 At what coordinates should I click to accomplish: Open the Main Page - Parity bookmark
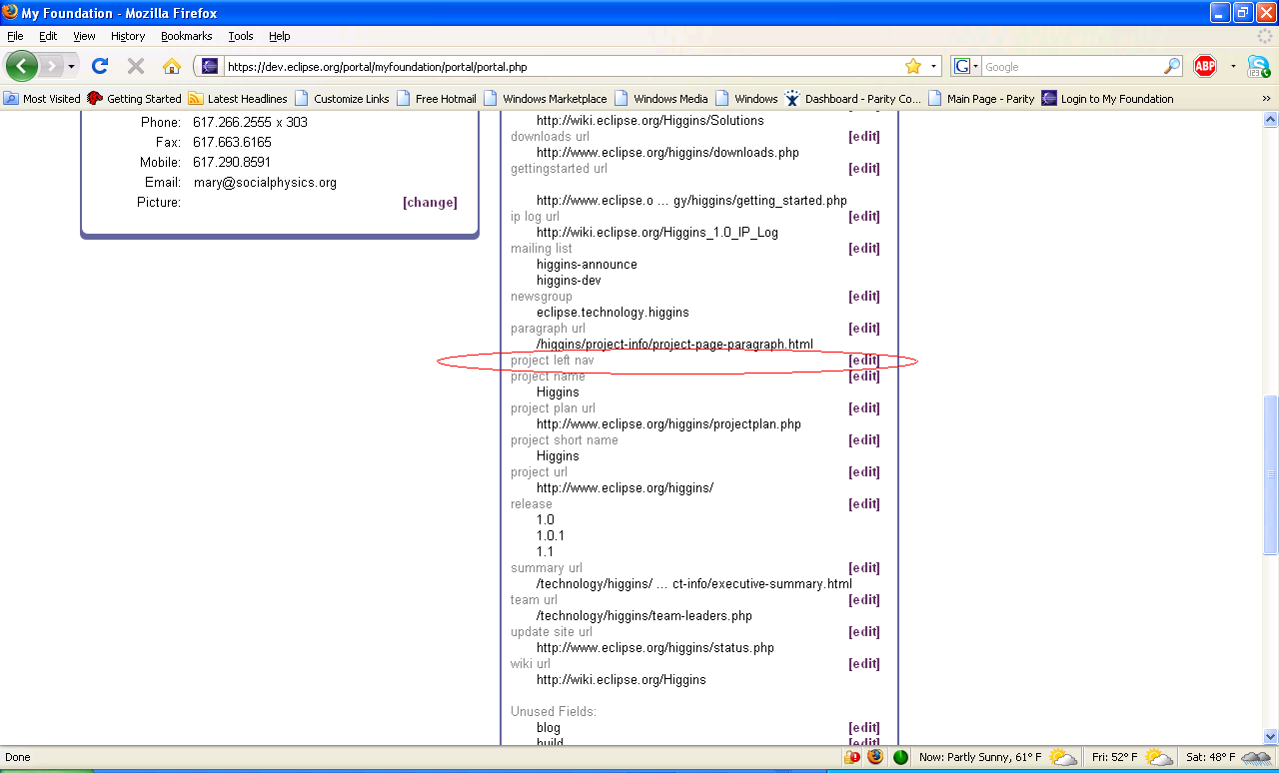tap(981, 99)
